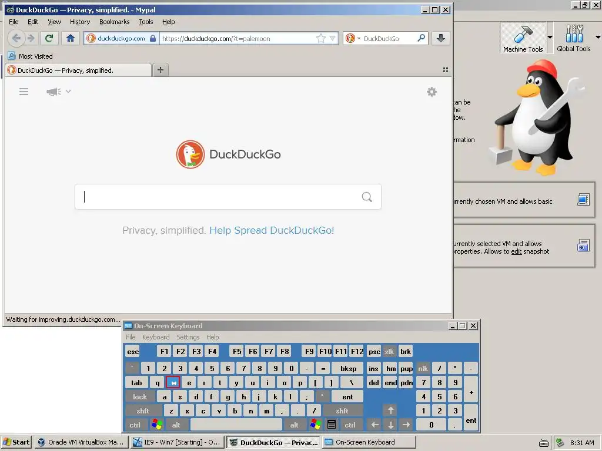Screen dimensions: 602x451
Task: Open the Windows Start menu
Action: click(x=16, y=442)
